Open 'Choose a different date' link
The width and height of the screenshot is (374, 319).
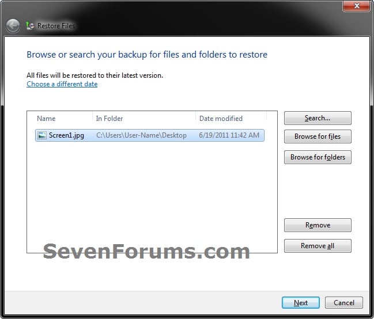tap(62, 84)
